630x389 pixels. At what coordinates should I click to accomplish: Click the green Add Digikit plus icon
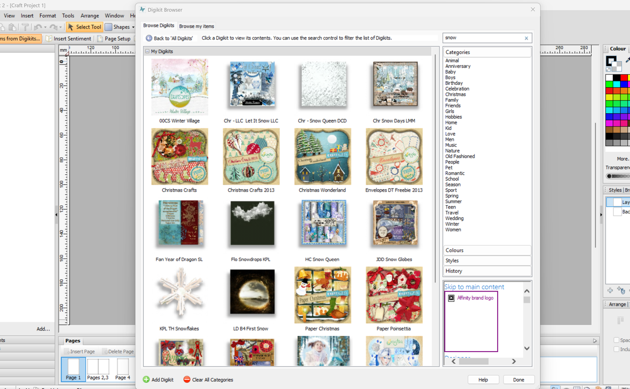pos(146,380)
